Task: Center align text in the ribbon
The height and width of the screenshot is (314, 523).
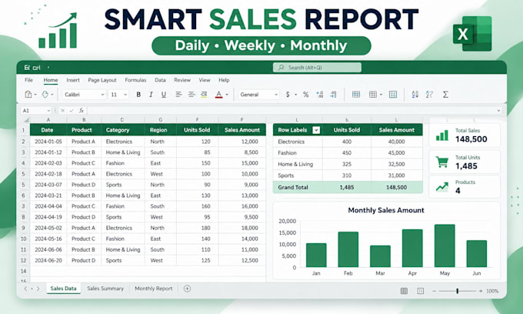Action: click(x=191, y=95)
